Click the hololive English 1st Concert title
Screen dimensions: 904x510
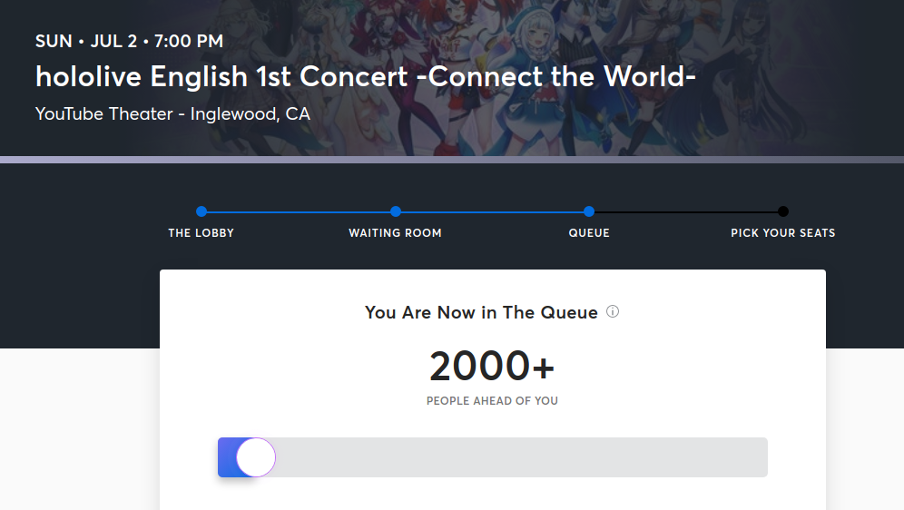pos(366,77)
